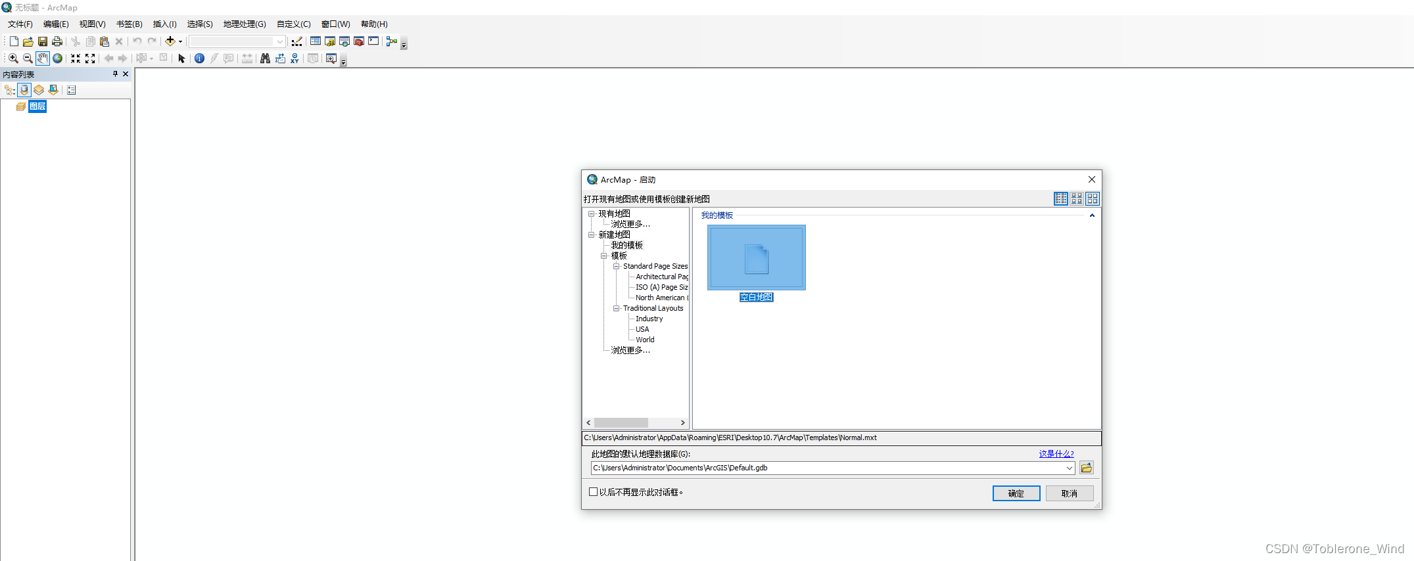
Task: Open the Catalog window icon
Action: pos(330,41)
